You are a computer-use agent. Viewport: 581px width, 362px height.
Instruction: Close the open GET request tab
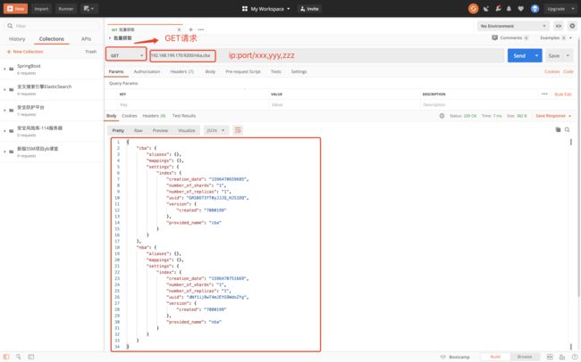[179, 29]
